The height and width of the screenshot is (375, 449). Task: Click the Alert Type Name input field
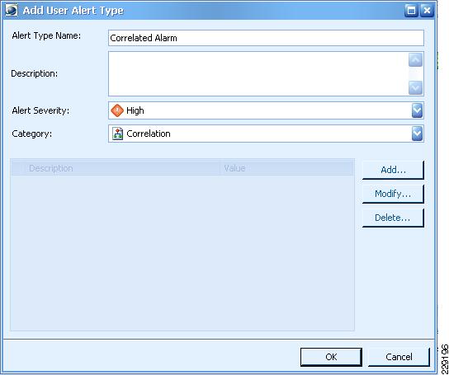click(266, 38)
